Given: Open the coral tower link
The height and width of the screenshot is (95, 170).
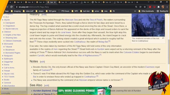Looking at the screenshot, I should click(66, 32).
